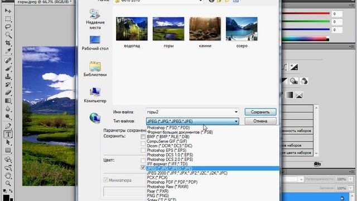
Task: Collapse the Тип файлов dropdown arrow
Action: pos(236,121)
